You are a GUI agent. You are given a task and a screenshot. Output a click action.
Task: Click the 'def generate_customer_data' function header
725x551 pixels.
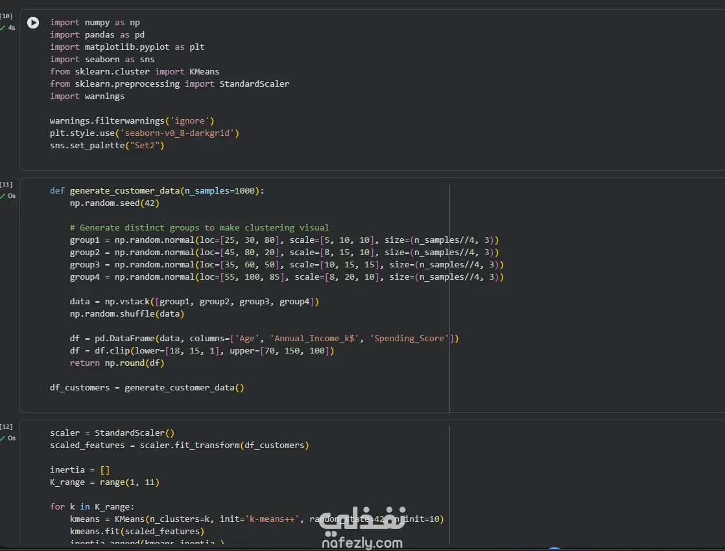click(x=157, y=191)
